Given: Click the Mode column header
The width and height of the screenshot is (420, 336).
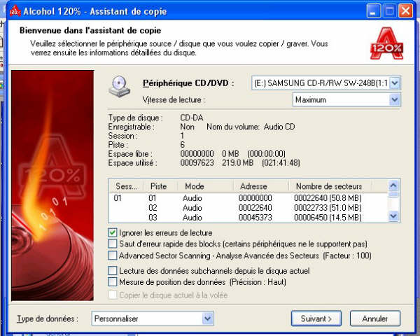Looking at the screenshot, I should pyautogui.click(x=205, y=186).
